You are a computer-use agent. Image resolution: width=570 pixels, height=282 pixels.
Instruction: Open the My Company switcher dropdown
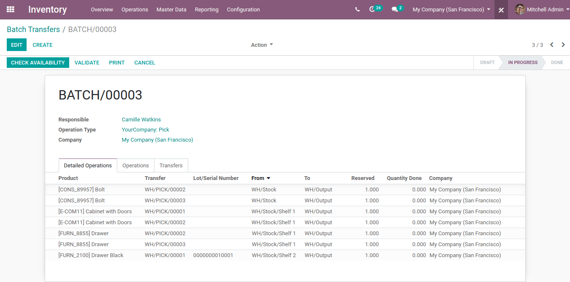450,9
